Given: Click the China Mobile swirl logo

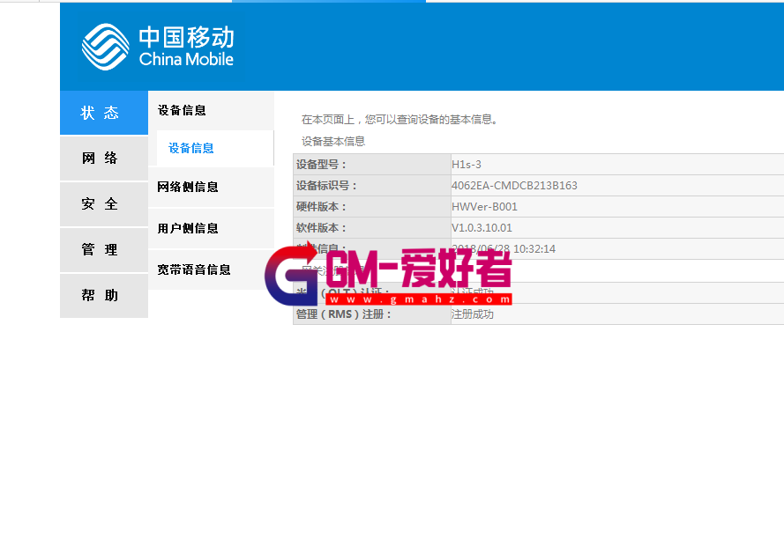Looking at the screenshot, I should (105, 47).
